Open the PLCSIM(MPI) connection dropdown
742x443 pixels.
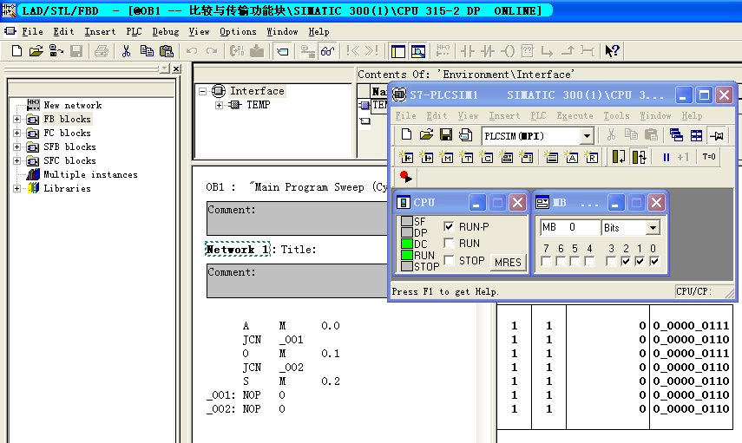587,136
